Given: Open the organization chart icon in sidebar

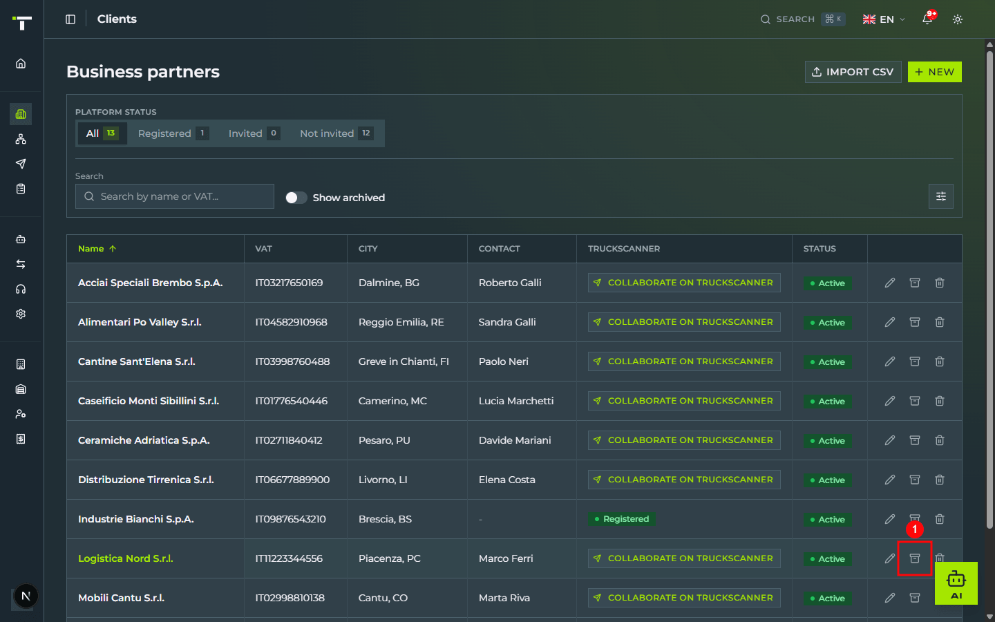Looking at the screenshot, I should tap(21, 139).
